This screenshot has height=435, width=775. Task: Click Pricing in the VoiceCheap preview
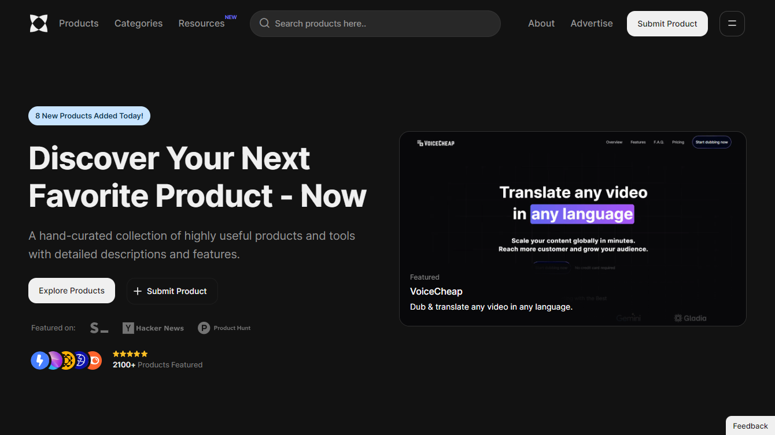pyautogui.click(x=678, y=142)
